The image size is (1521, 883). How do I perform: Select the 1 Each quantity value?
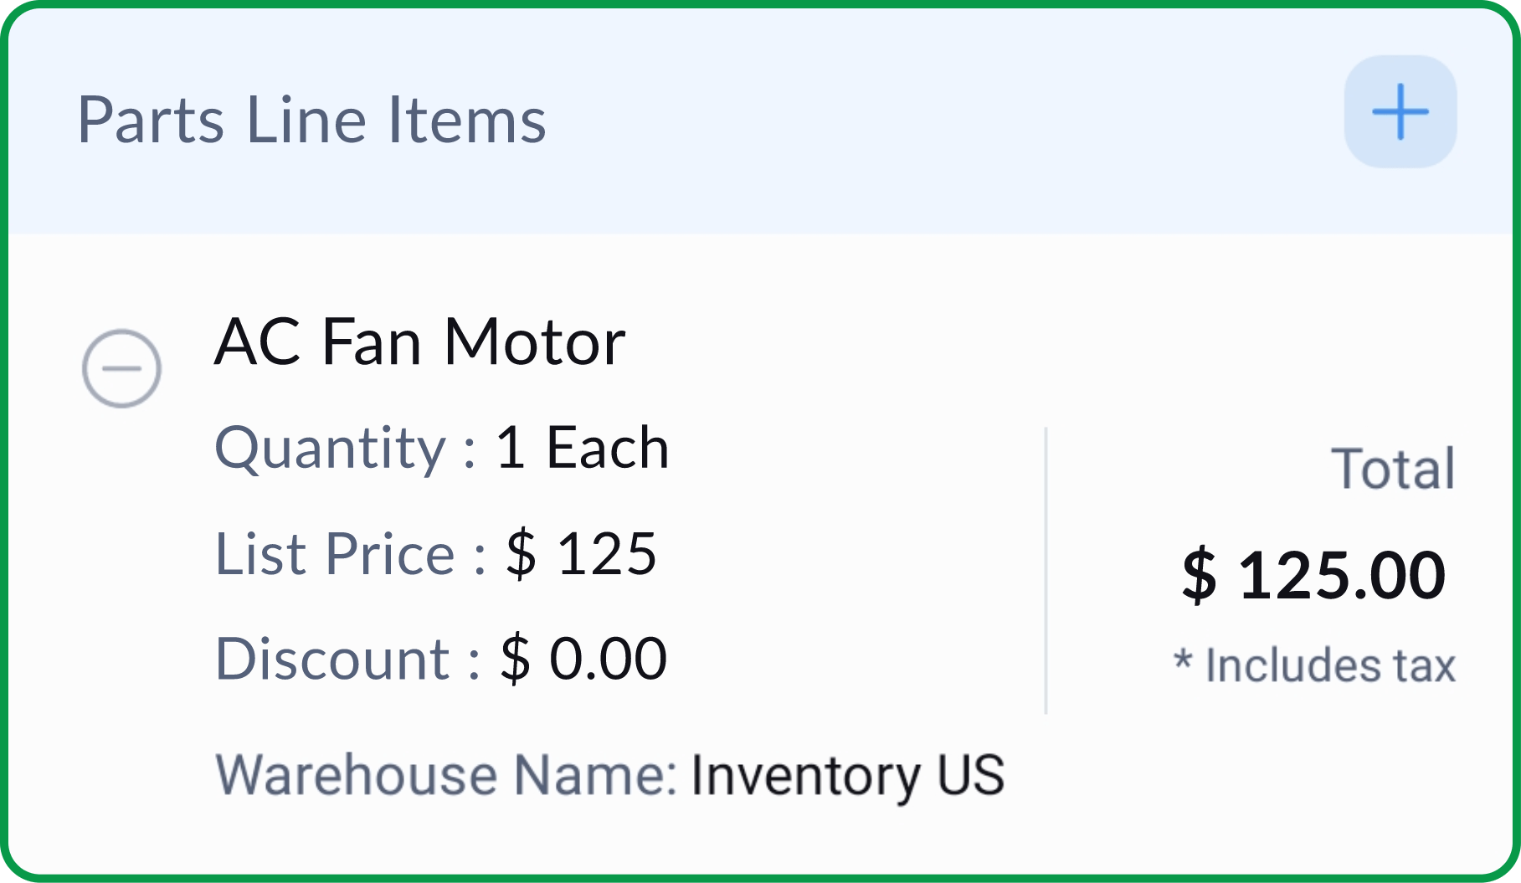click(582, 449)
